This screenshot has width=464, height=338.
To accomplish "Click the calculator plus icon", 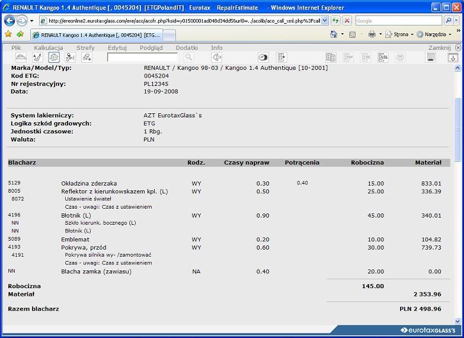I will [x=281, y=57].
